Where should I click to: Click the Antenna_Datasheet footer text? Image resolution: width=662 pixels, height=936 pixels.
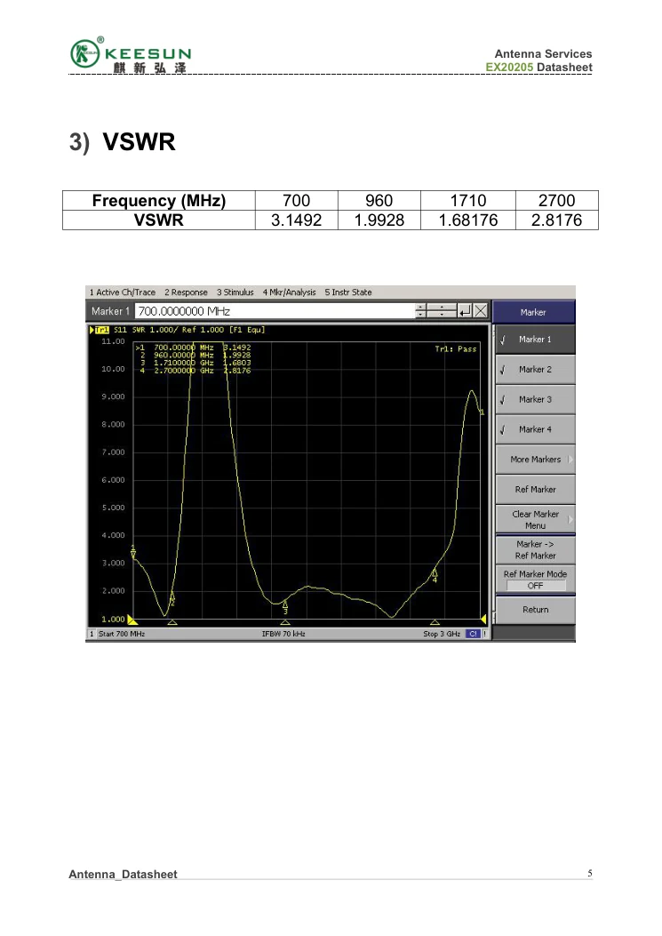coord(123,874)
